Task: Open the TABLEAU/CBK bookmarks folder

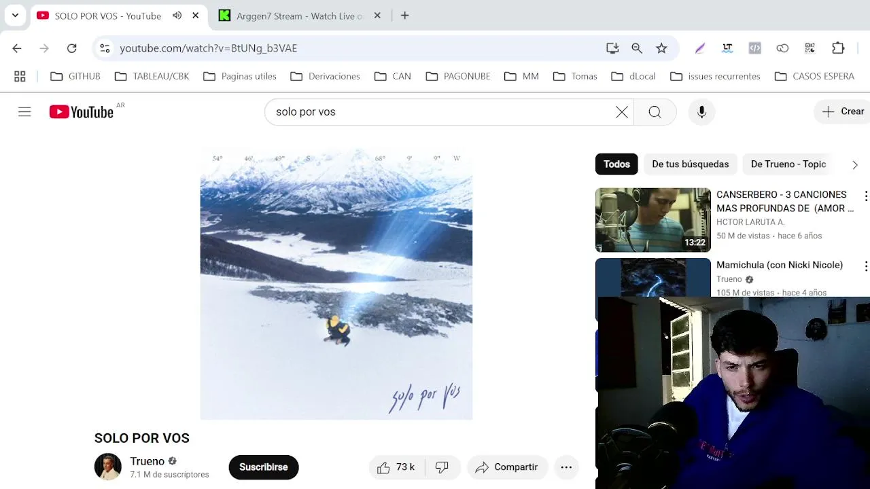Action: point(152,76)
